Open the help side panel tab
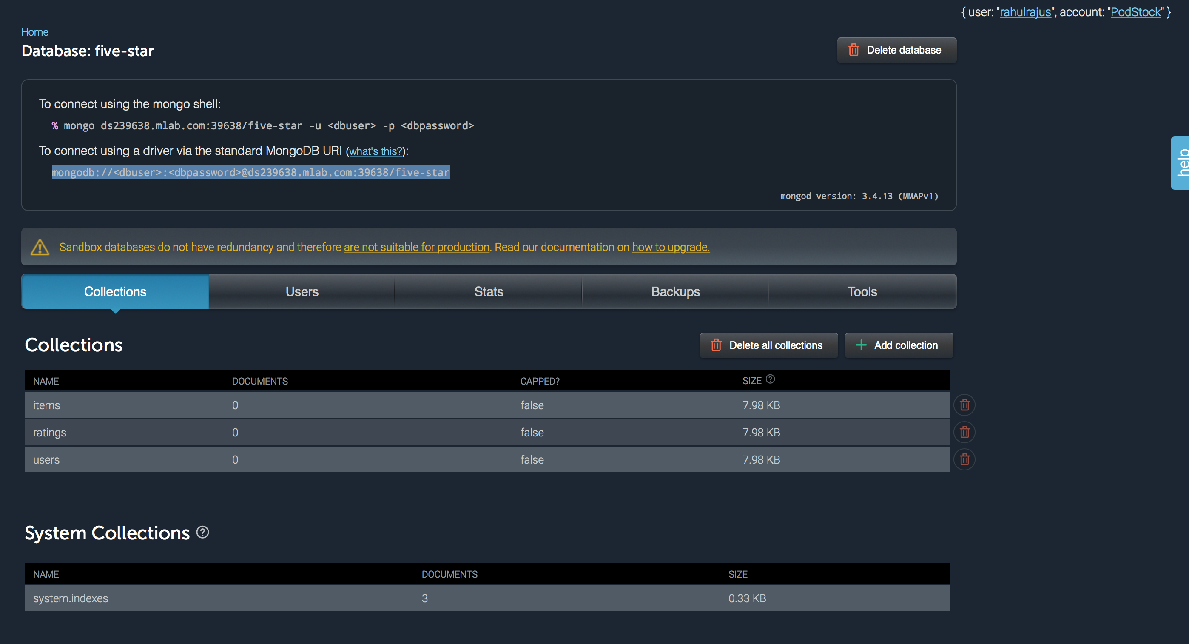1189x644 pixels. pos(1180,162)
